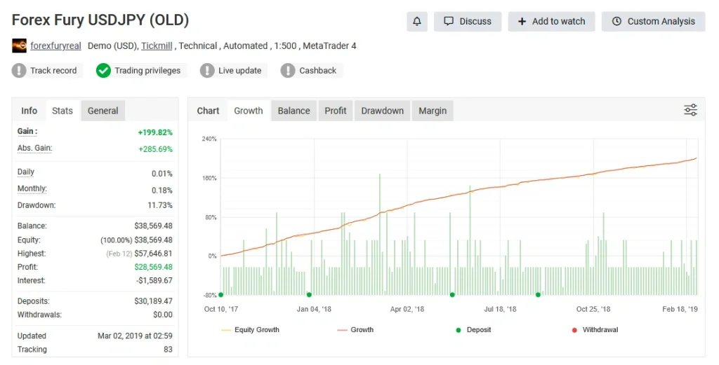Click the Tracking count 83
719x365 pixels.
[x=169, y=350]
